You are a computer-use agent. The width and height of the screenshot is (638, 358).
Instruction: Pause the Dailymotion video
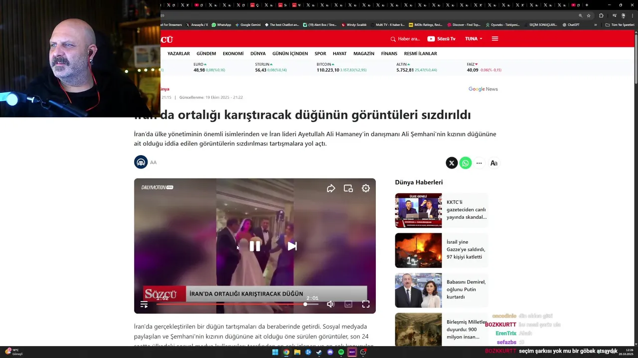click(x=255, y=246)
